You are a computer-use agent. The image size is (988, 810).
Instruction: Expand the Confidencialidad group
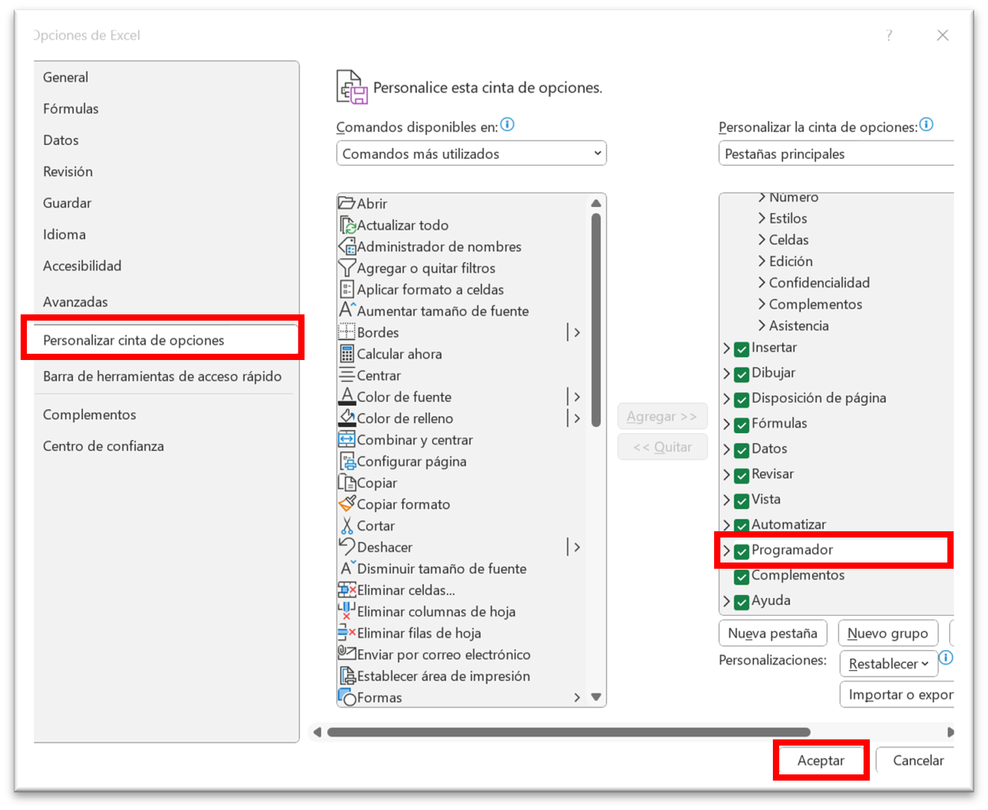click(x=762, y=282)
